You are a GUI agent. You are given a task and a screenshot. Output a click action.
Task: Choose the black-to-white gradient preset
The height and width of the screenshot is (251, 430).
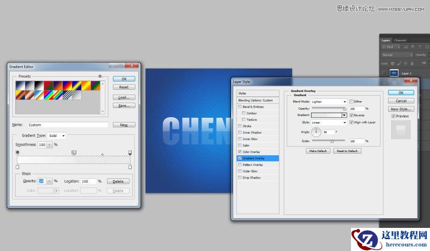click(39, 85)
